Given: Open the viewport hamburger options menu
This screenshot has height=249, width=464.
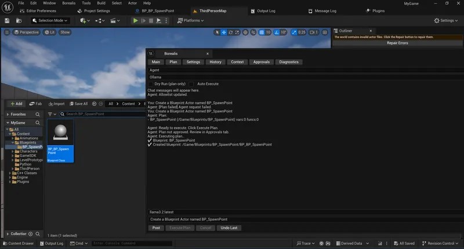Looking at the screenshot, I should click(7, 32).
